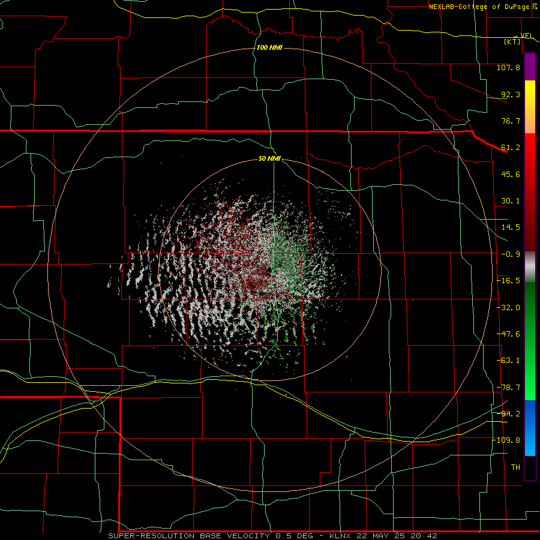The image size is (540, 540).
Task: Click the blue segment of velocity color bar
Action: (530, 428)
